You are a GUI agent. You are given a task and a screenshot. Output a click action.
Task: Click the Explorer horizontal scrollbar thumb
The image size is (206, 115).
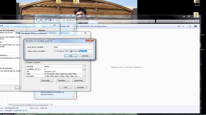(30, 104)
